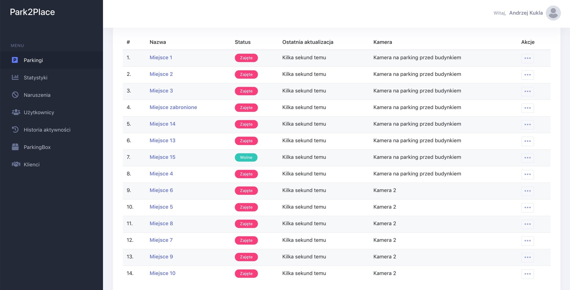Viewport: 570px width, 290px height.
Task: Go to the Naruszenia section
Action: click(51, 95)
